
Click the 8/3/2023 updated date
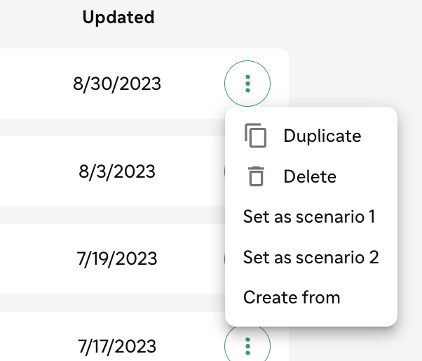117,171
